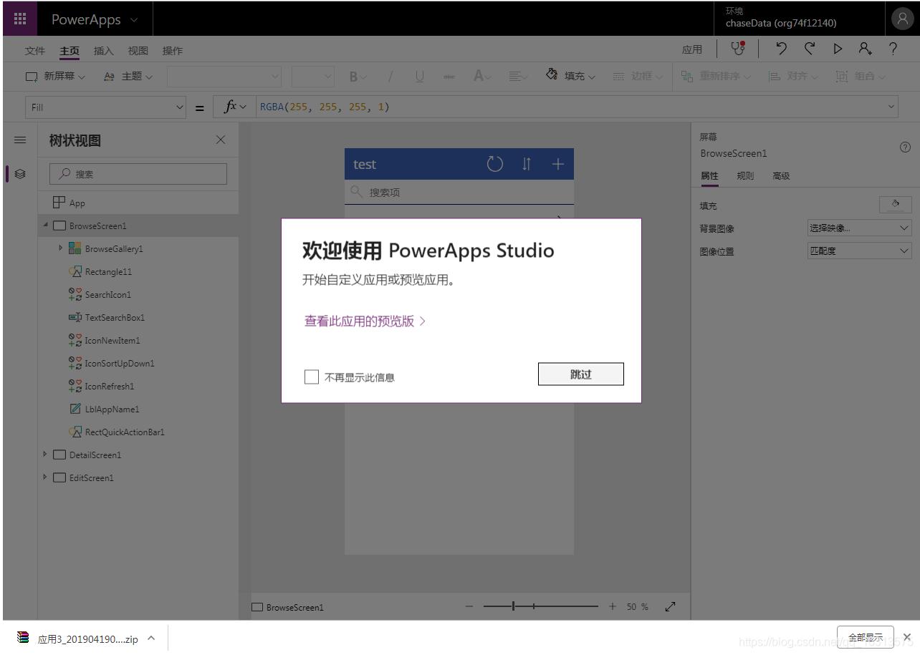Click the zoom slider handle
Screen dimensions: 920x655
click(x=513, y=606)
